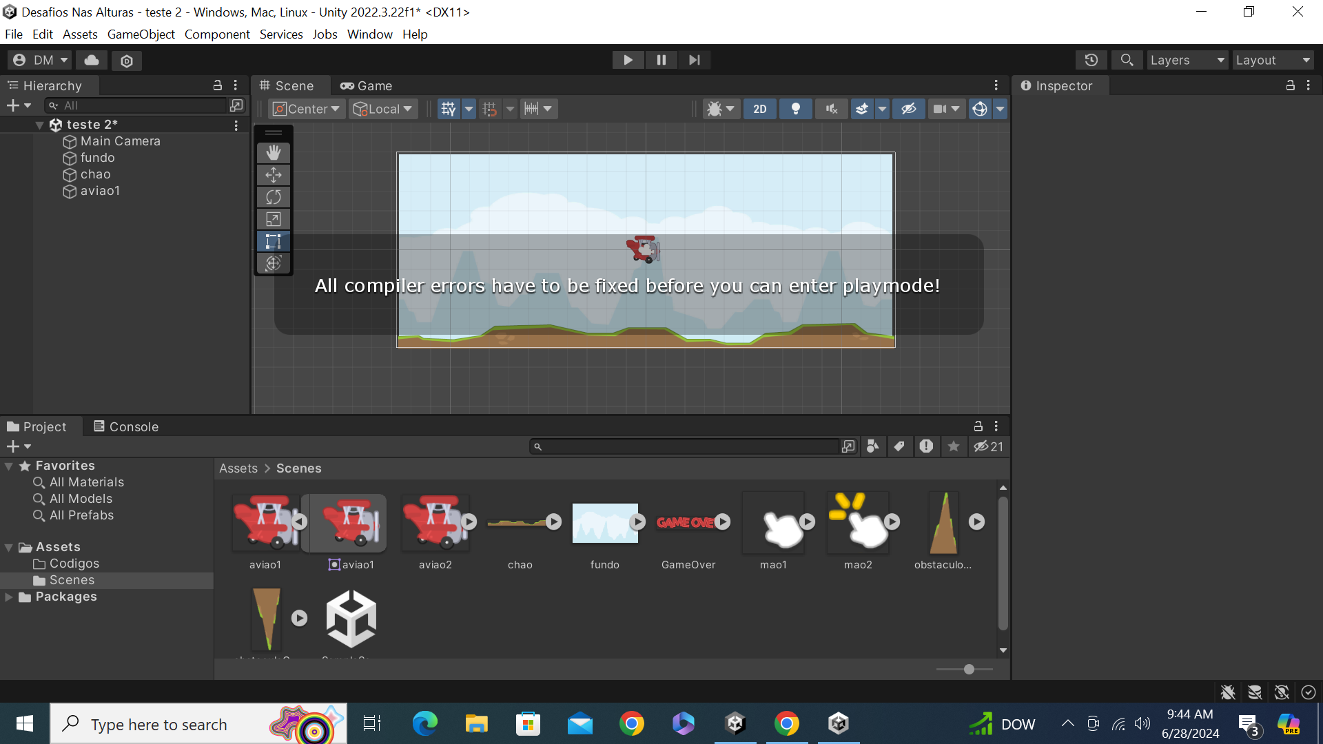Select the Custom Editor tool icon

[273, 263]
